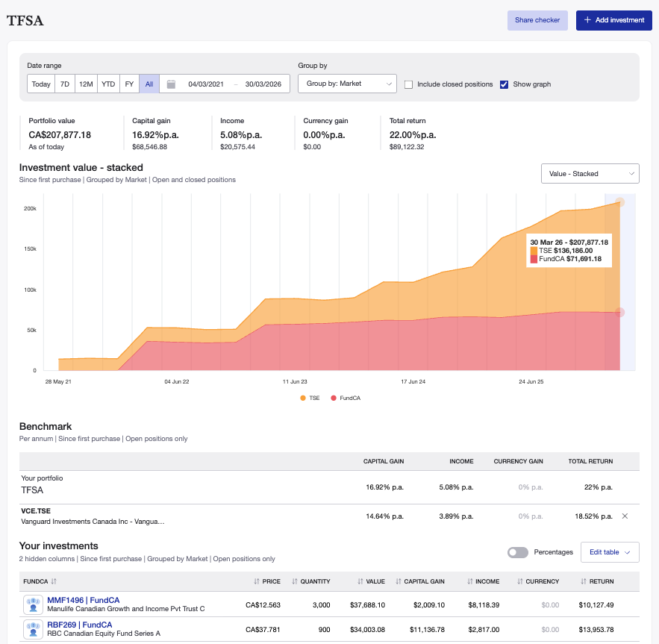The image size is (659, 644).
Task: Open the Value - Stacked chart dropdown
Action: (x=590, y=173)
